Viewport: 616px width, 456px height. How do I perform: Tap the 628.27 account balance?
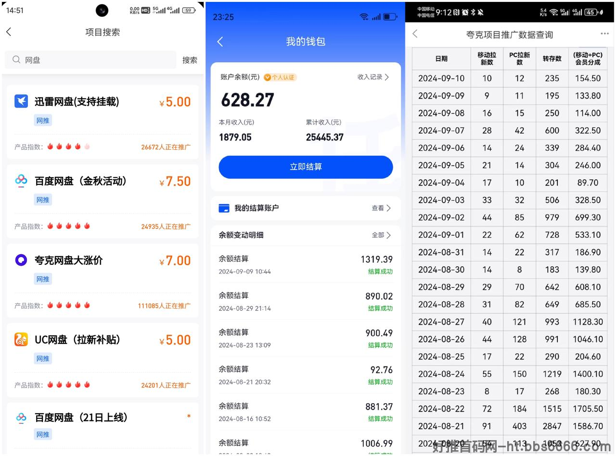(247, 100)
